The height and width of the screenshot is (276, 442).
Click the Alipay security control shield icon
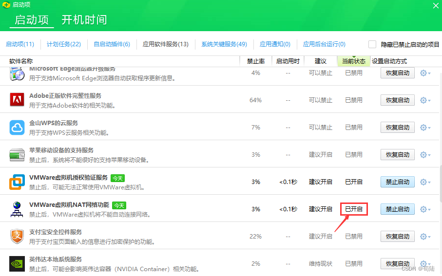pyautogui.click(x=17, y=237)
